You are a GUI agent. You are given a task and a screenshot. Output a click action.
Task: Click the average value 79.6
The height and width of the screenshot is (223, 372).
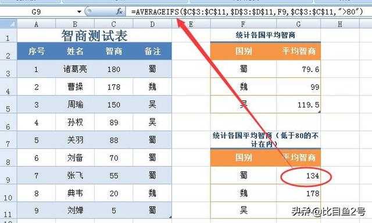298,69
